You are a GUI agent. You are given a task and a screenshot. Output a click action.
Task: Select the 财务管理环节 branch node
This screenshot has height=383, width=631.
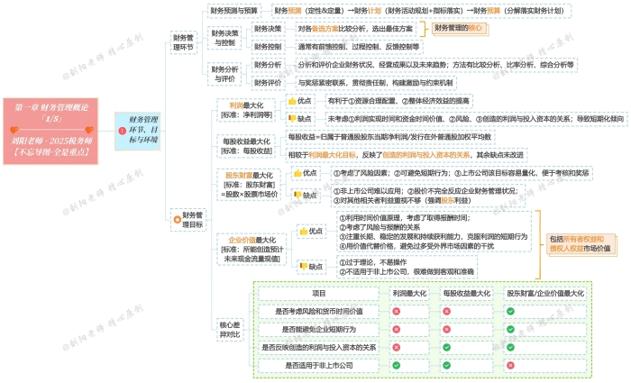[183, 42]
